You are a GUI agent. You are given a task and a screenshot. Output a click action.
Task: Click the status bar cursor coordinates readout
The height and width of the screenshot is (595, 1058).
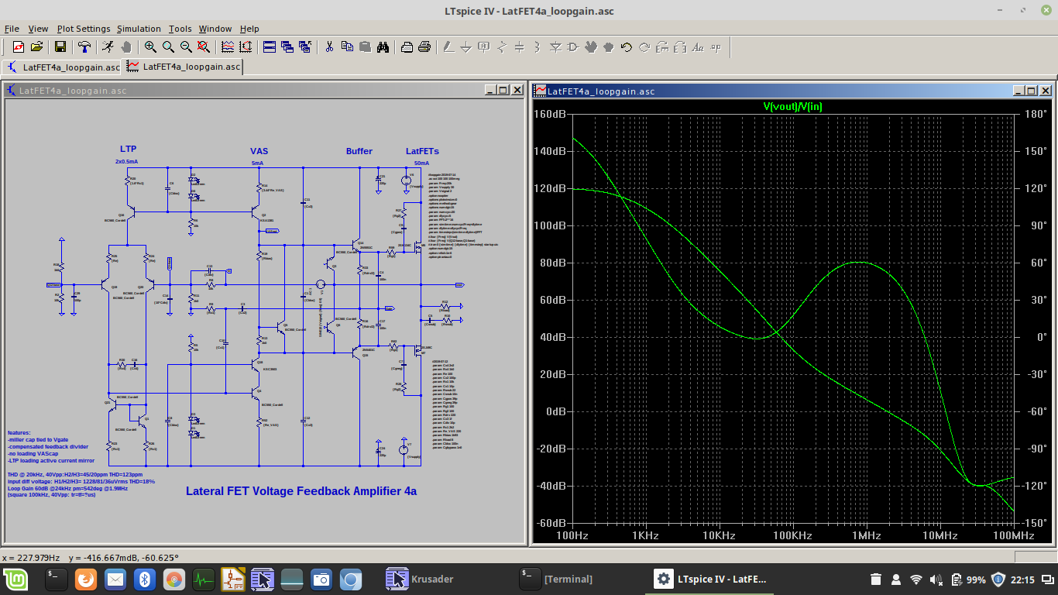[91, 557]
